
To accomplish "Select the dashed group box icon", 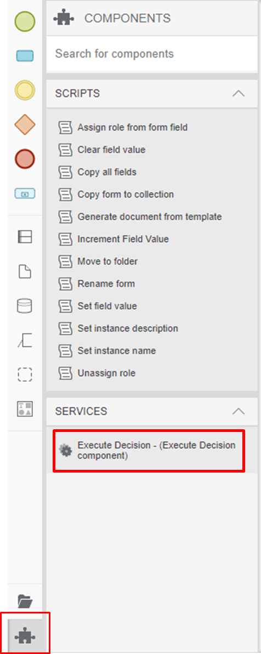I will pos(25,374).
